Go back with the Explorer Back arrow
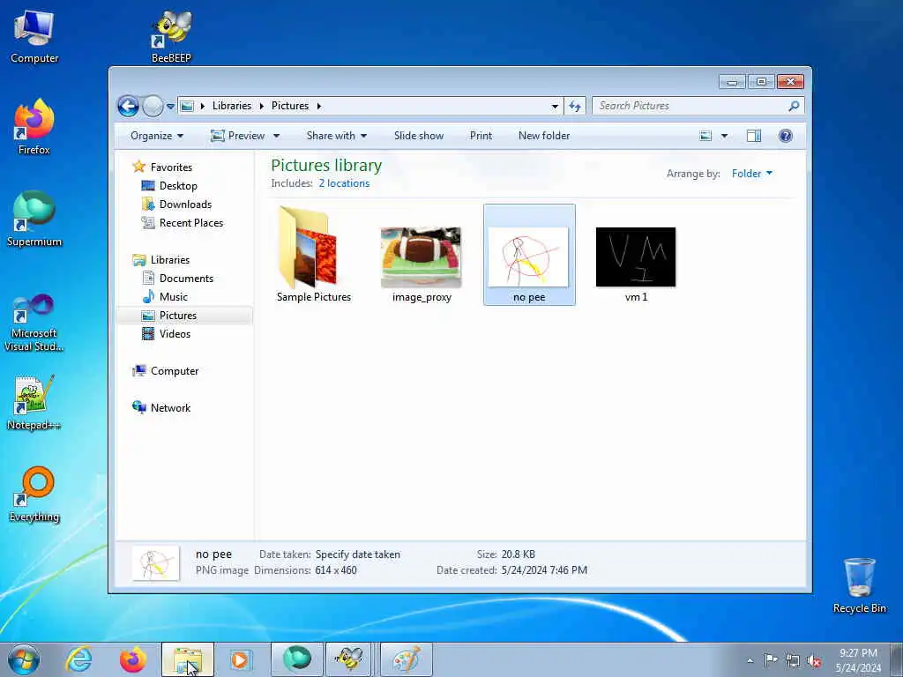 point(129,106)
